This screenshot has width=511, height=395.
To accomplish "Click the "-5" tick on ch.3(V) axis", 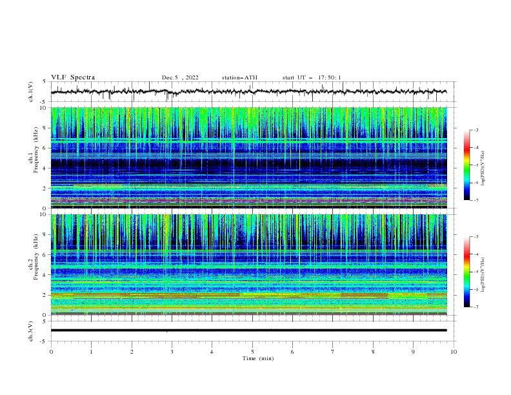I will (x=44, y=341).
